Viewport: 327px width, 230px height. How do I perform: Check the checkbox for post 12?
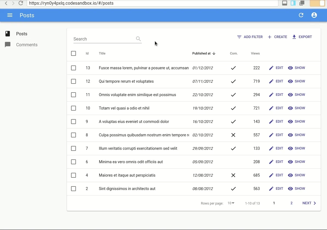pos(73,81)
